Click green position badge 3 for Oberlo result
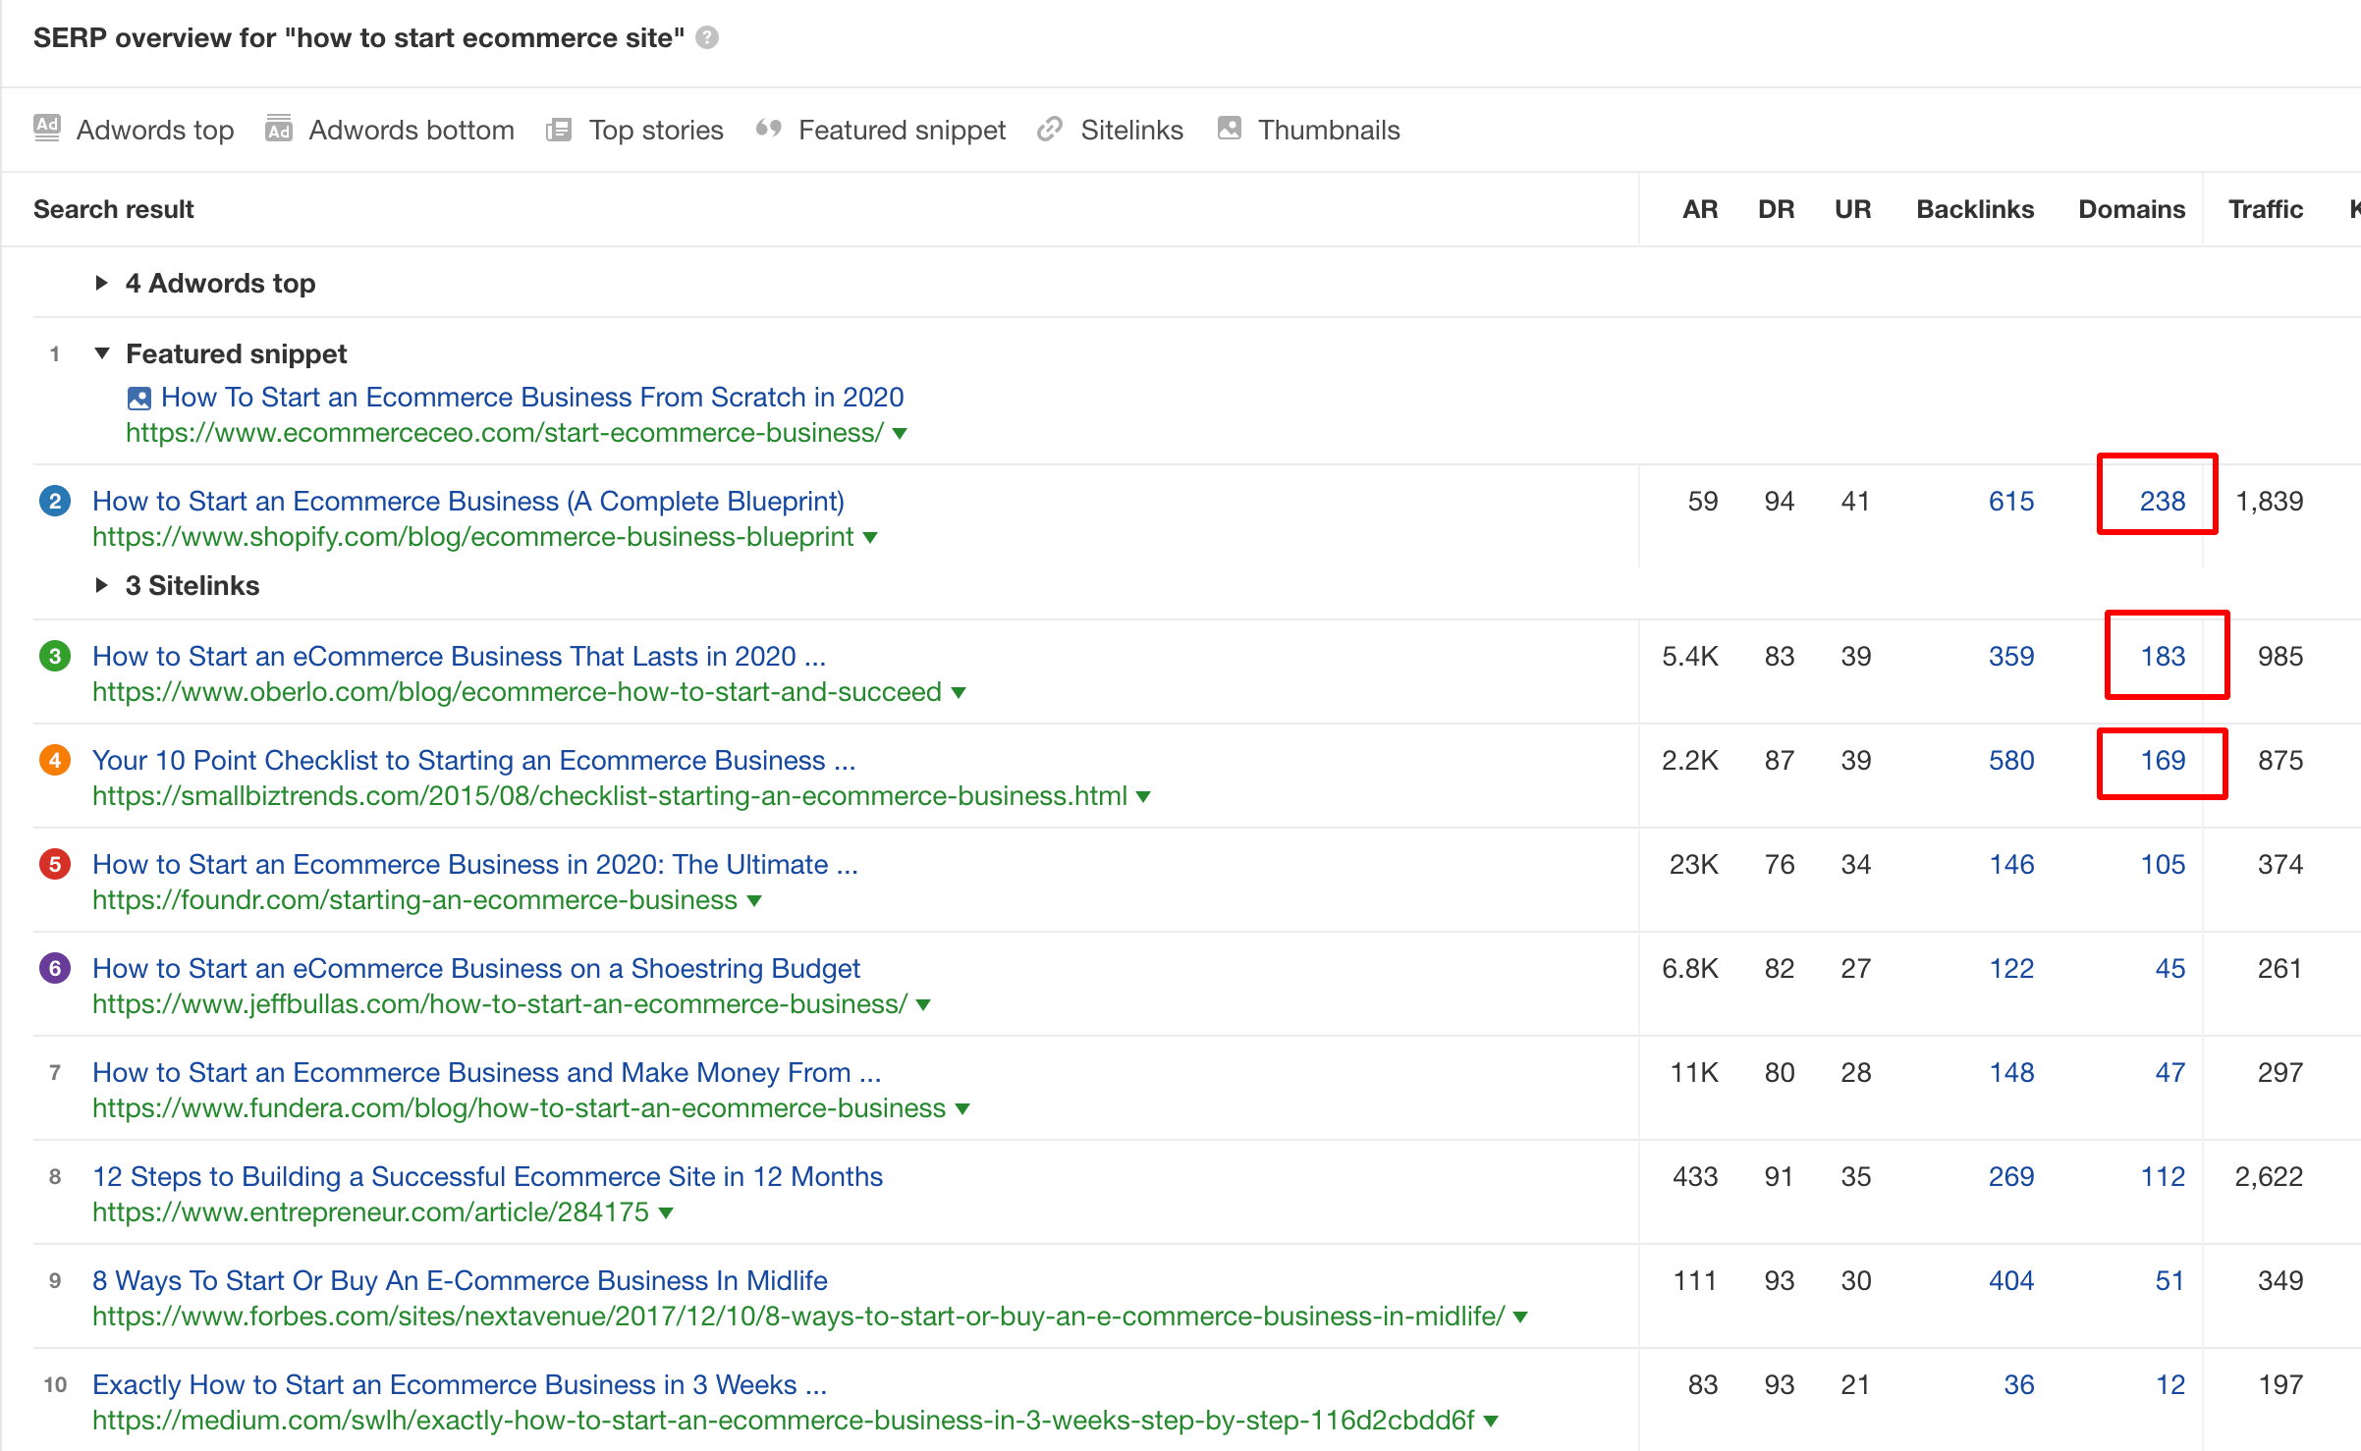The image size is (2361, 1451). click(x=55, y=656)
